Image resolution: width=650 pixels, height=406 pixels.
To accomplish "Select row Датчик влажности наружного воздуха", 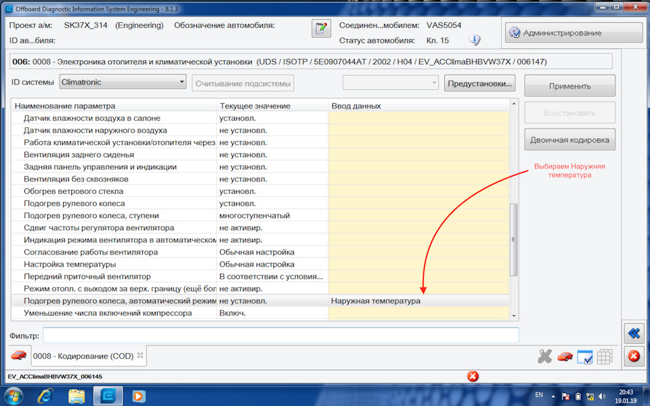I will [x=260, y=130].
